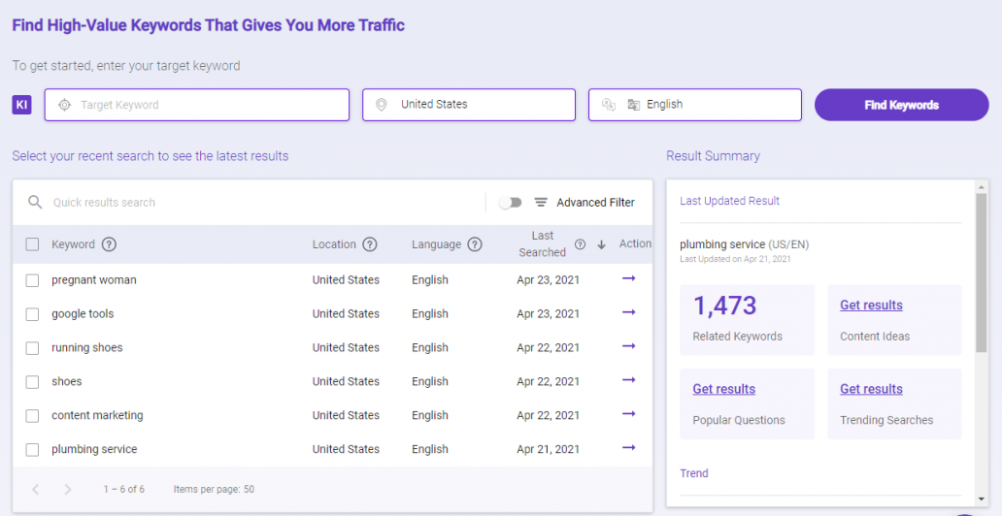Open help icon next to Location header
Viewport: 1002px width, 516px height.
point(369,244)
